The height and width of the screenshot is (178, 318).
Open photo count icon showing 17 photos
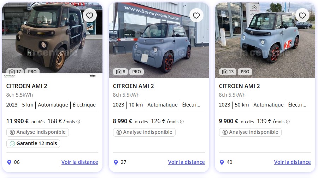point(12,71)
